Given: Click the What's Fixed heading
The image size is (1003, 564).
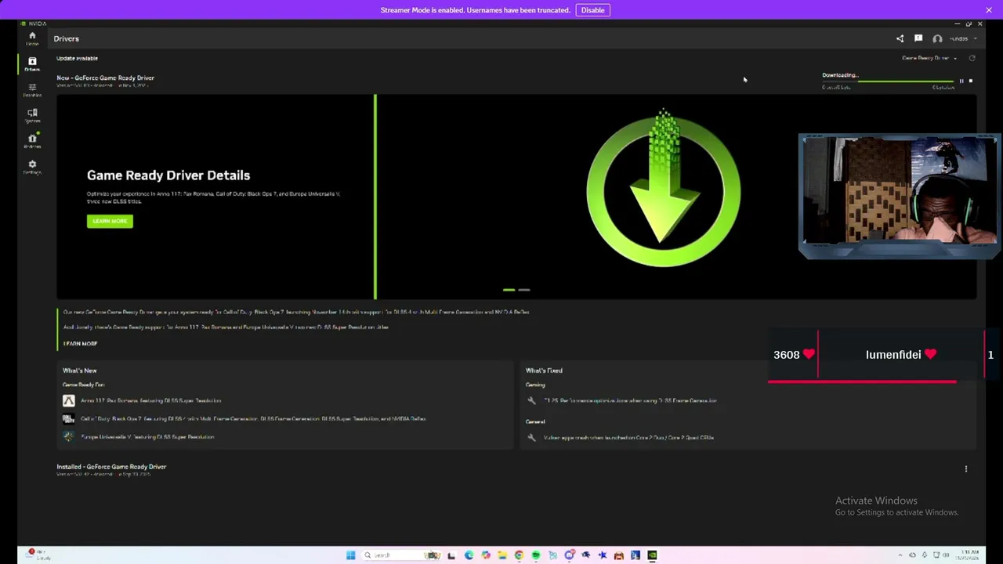Looking at the screenshot, I should point(544,371).
